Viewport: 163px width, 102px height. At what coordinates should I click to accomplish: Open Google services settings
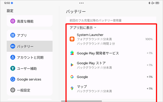(x=30, y=79)
